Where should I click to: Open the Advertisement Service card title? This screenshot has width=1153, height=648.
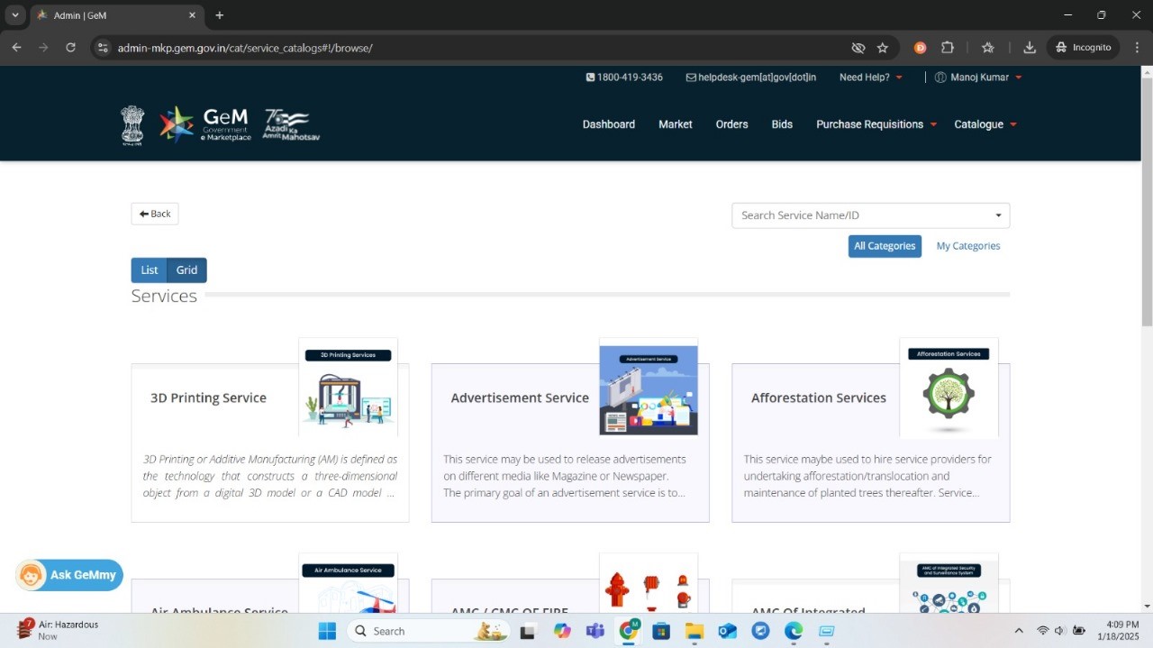(520, 397)
